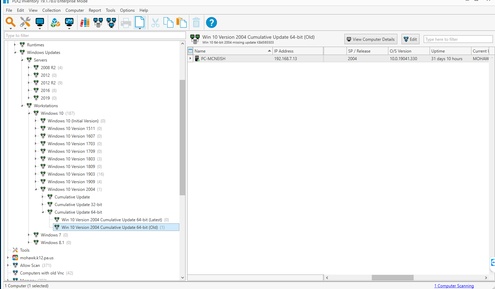The height and width of the screenshot is (289, 495).
Task: Click the printer icon in the toolbar
Action: click(125, 23)
